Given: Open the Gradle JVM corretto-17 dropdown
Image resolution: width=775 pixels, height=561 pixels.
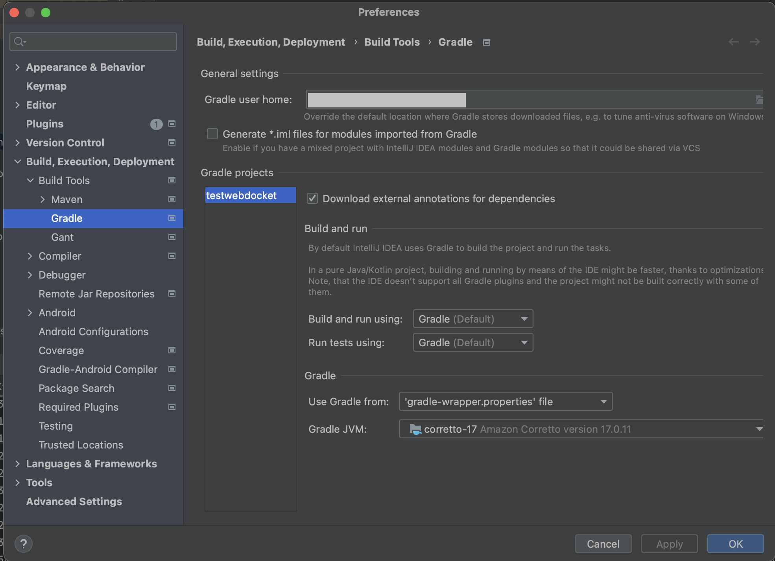Looking at the screenshot, I should click(x=581, y=429).
